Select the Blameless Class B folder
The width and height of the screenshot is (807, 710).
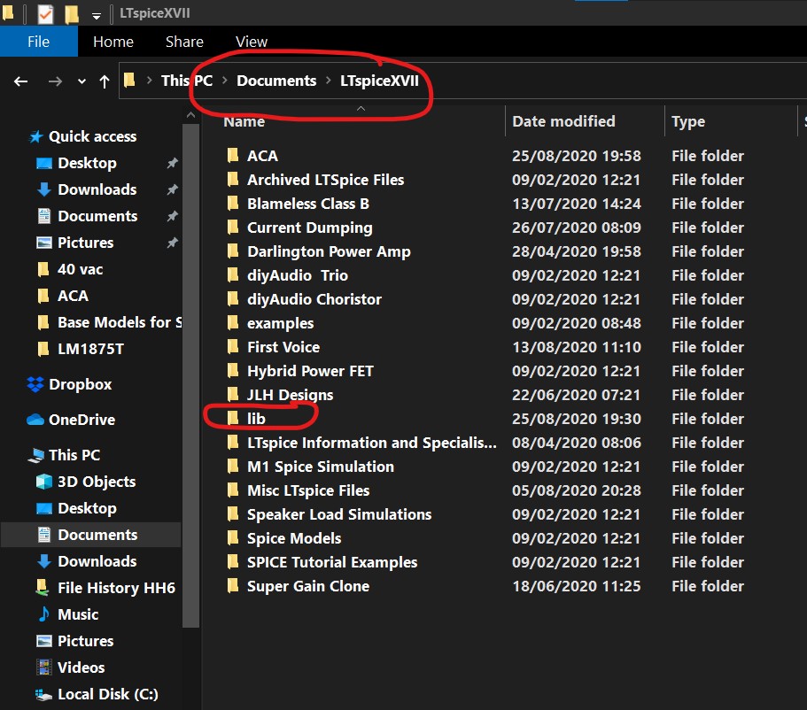click(x=298, y=204)
